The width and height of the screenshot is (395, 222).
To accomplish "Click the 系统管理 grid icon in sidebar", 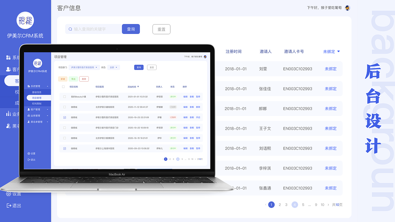I will [29, 86].
